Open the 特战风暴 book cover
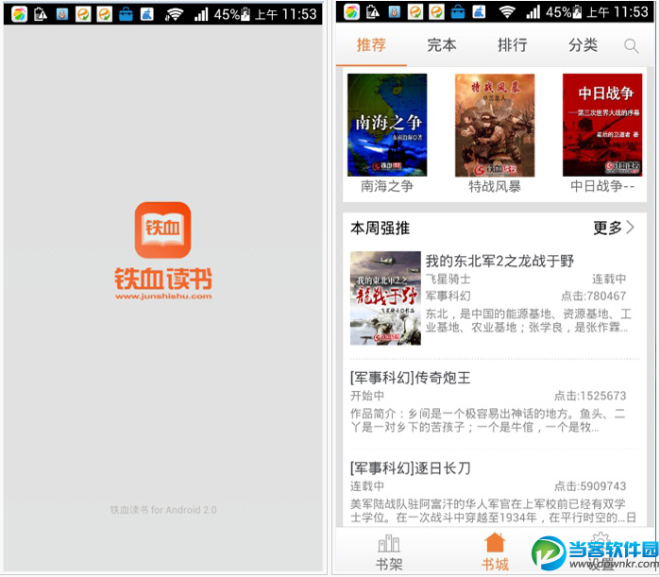 point(495,125)
